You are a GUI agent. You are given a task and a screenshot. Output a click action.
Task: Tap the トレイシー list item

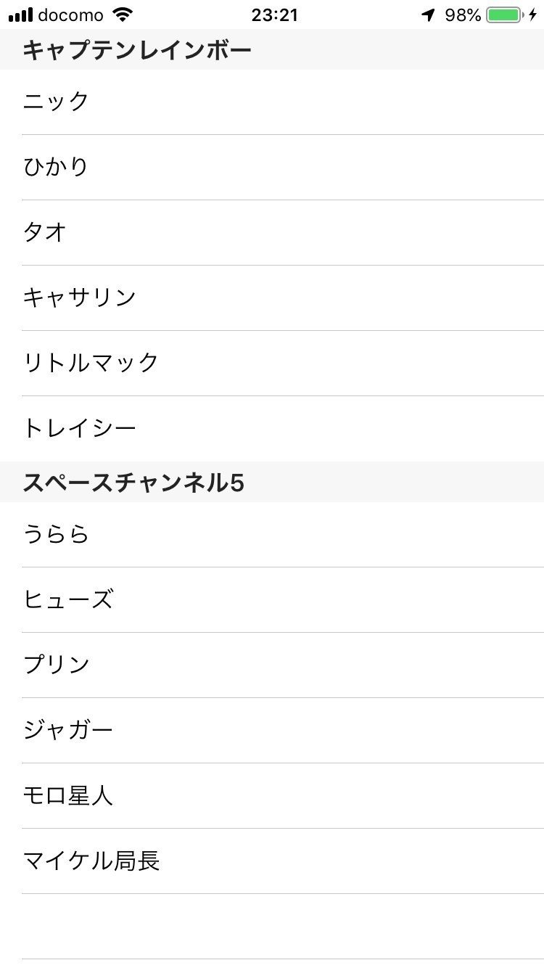point(272,428)
